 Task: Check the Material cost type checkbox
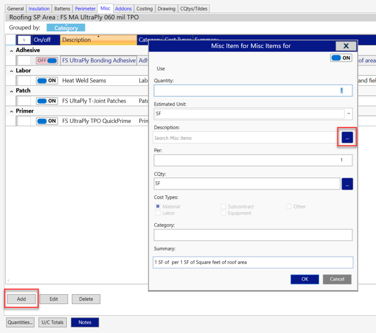tap(158, 207)
